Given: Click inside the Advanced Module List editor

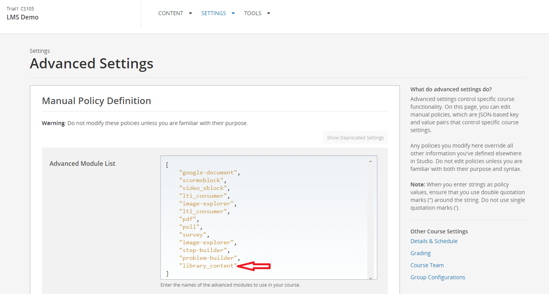Looking at the screenshot, I should click(x=268, y=217).
